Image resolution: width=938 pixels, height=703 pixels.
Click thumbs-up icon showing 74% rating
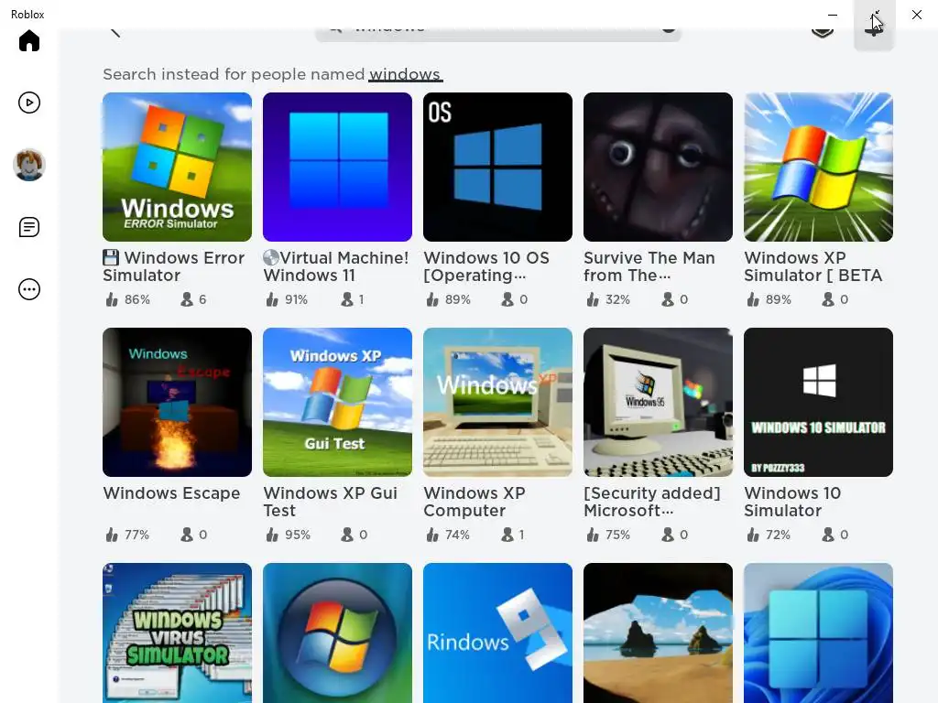[x=432, y=535]
